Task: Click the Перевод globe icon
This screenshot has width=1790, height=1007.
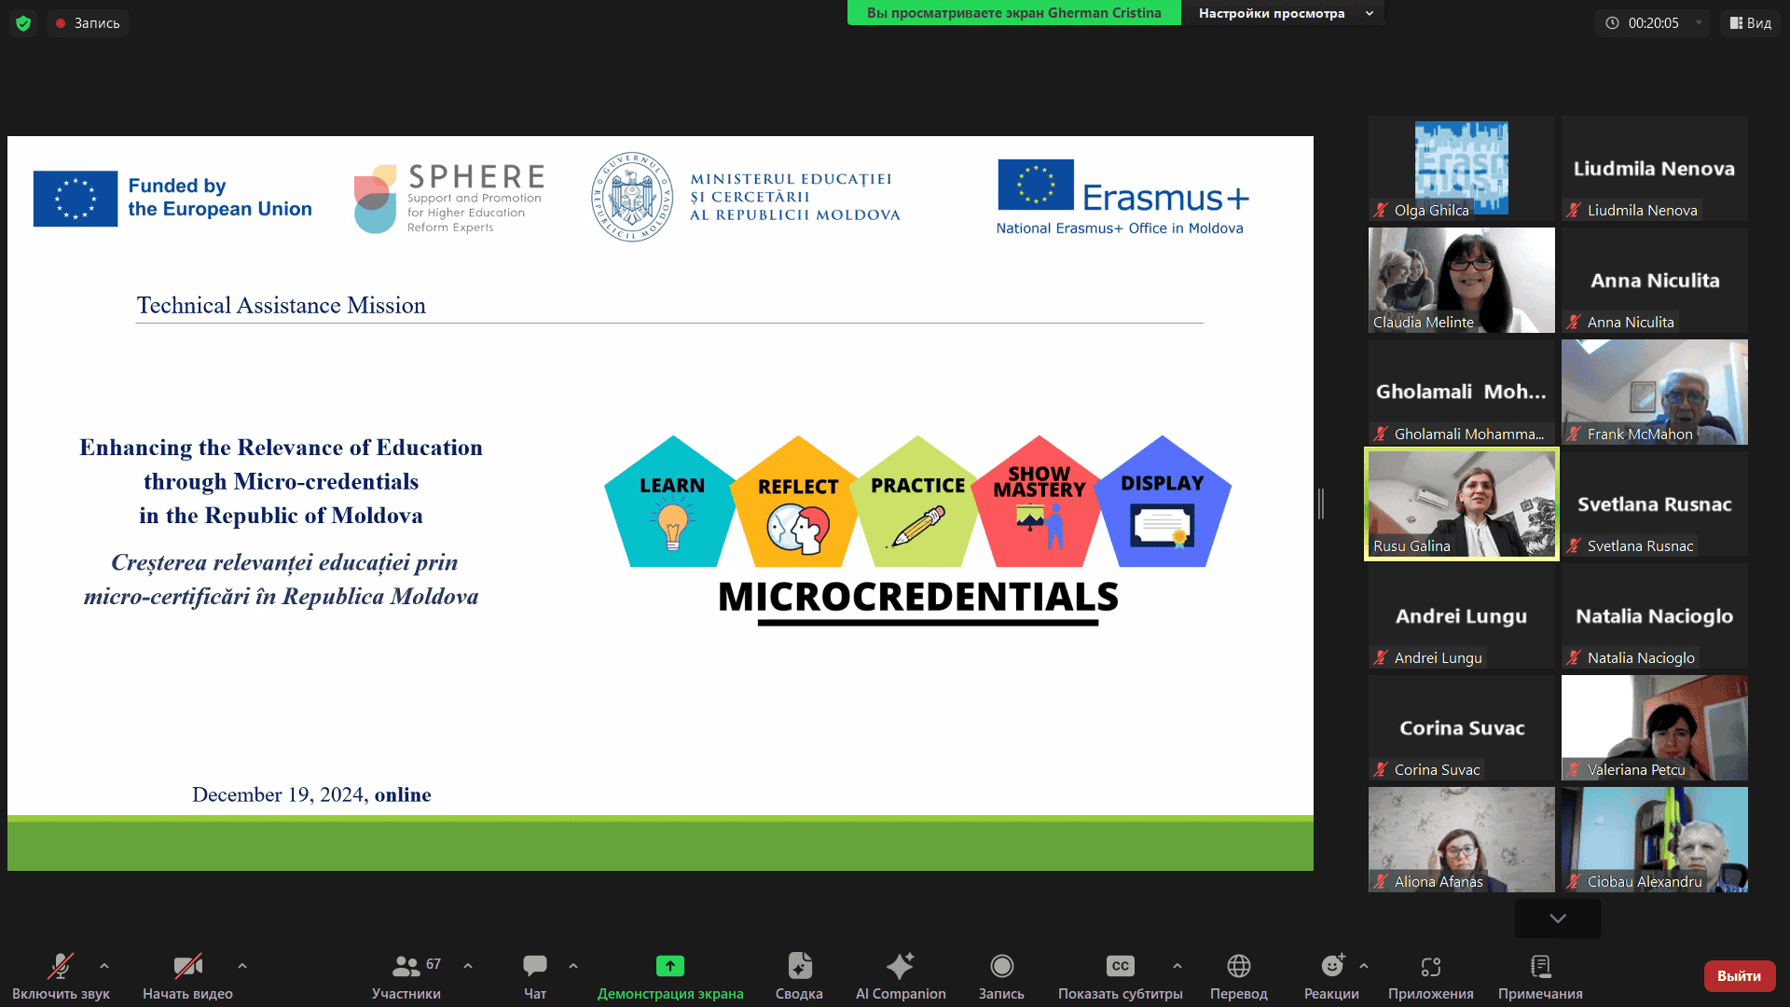Action: pyautogui.click(x=1238, y=966)
